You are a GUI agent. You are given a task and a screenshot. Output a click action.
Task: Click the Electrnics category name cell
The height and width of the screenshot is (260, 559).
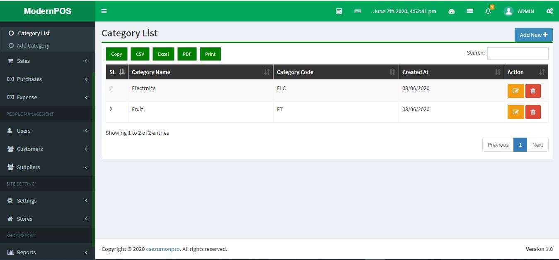pos(201,91)
